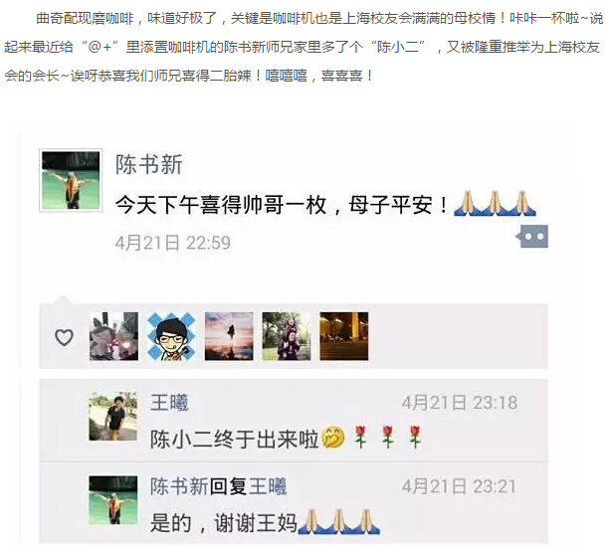This screenshot has width=611, height=549.
Task: Tap the heart like icon
Action: tap(64, 337)
